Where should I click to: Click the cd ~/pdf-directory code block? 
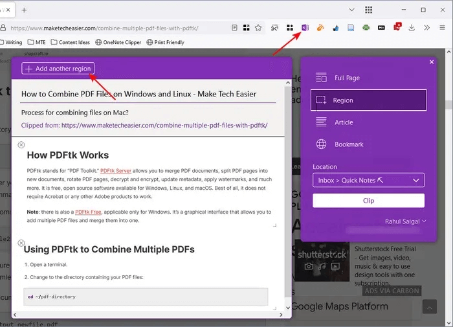click(x=146, y=297)
